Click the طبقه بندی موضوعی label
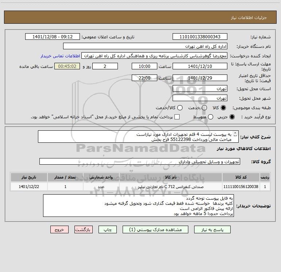281x272 pixels. pyautogui.click(x=251, y=108)
